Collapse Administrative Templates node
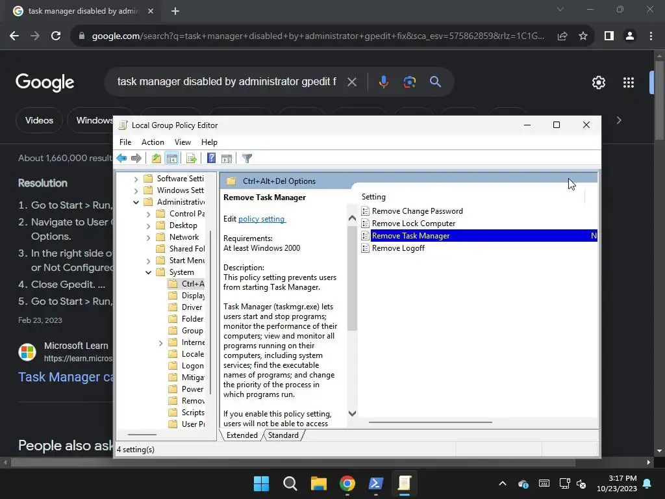 (136, 203)
